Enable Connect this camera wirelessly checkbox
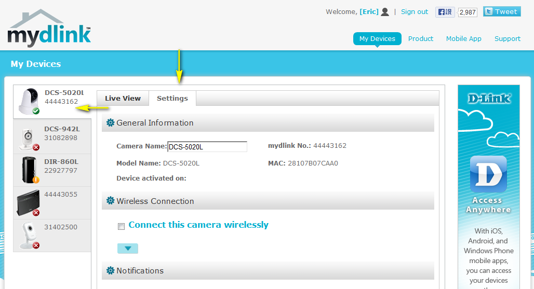The image size is (534, 289). pyautogui.click(x=121, y=226)
